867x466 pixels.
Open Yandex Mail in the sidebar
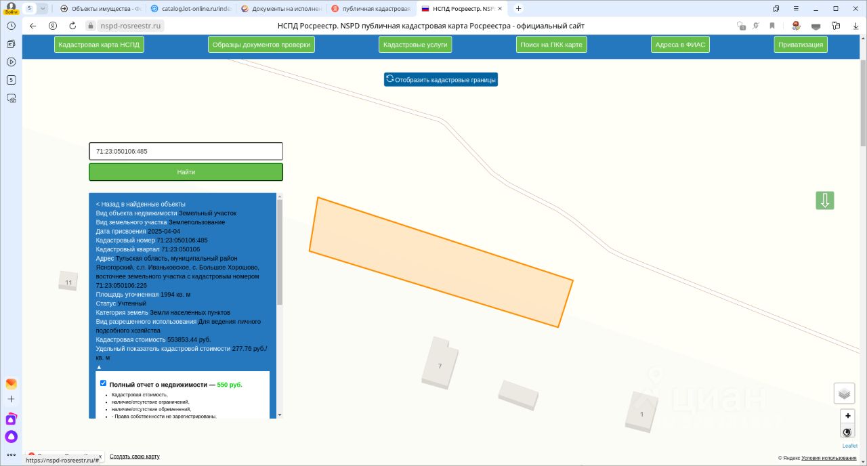pyautogui.click(x=11, y=383)
